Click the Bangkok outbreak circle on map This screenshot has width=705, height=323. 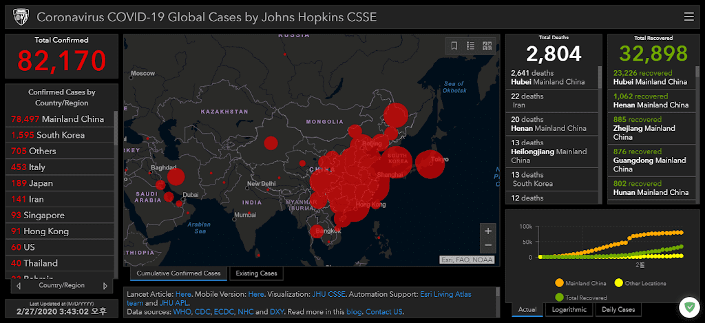317,231
